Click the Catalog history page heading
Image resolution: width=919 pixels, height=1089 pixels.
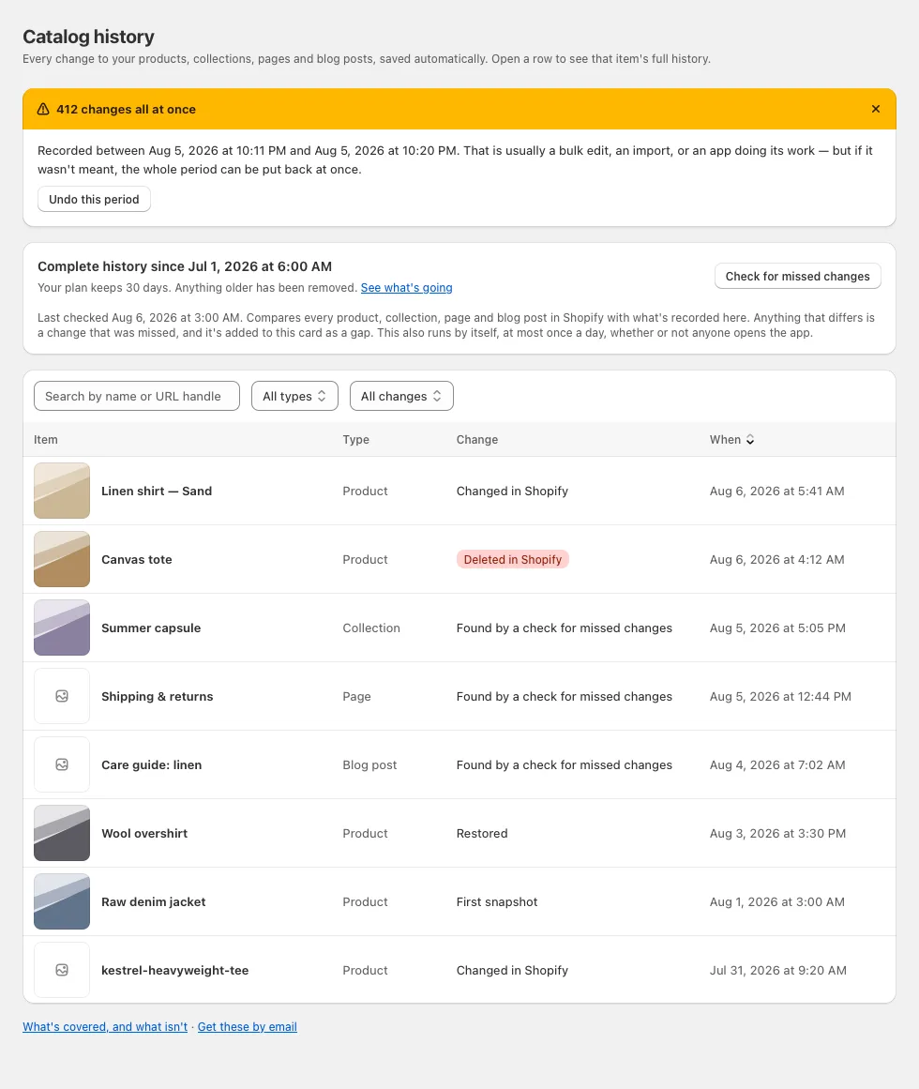88,37
